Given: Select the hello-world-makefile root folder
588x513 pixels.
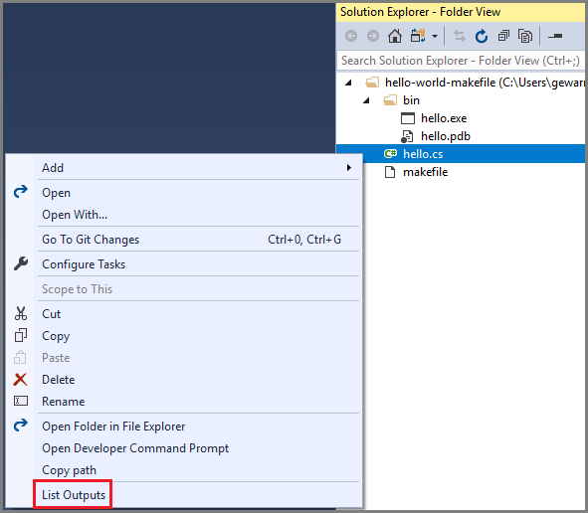Looking at the screenshot, I should click(x=485, y=83).
